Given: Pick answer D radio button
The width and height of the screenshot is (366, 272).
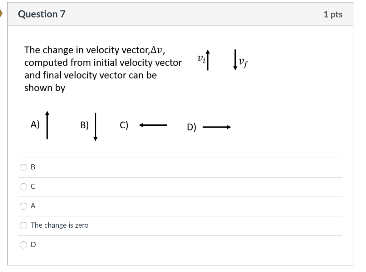Looking at the screenshot, I should pyautogui.click(x=23, y=245).
